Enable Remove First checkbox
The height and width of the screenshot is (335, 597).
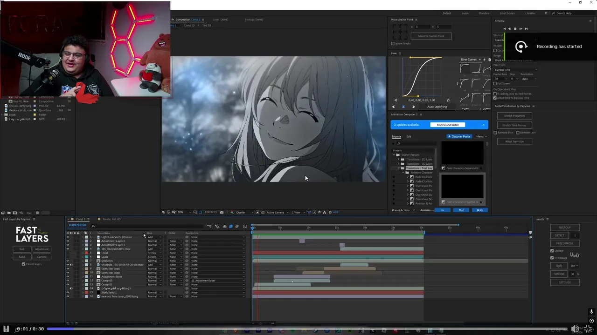click(x=495, y=133)
